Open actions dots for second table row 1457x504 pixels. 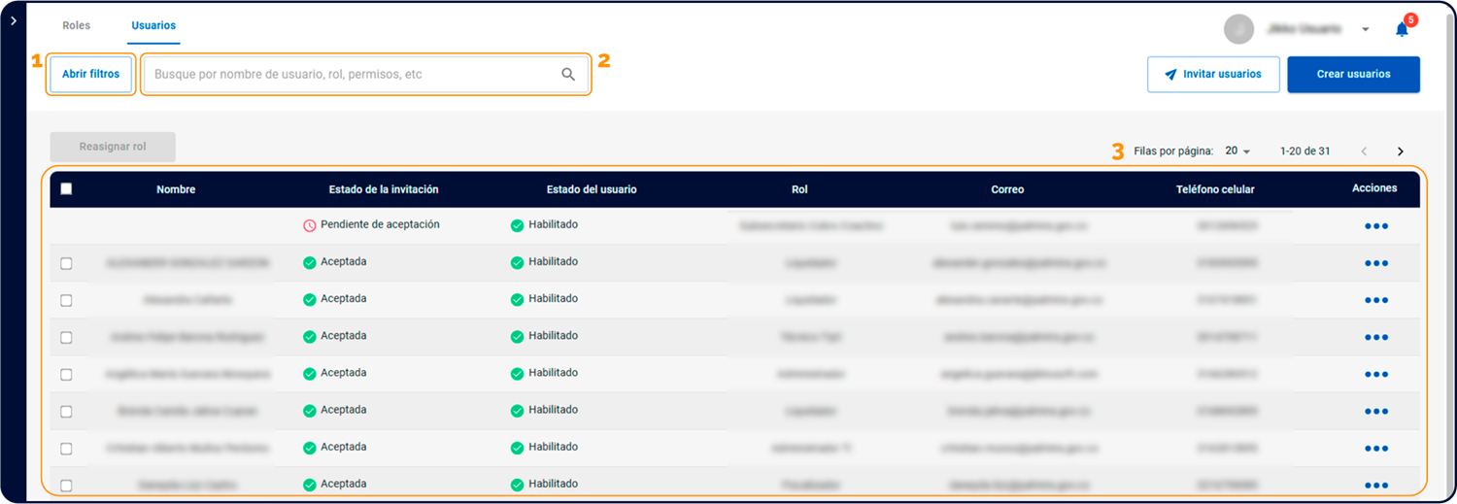click(x=1375, y=263)
